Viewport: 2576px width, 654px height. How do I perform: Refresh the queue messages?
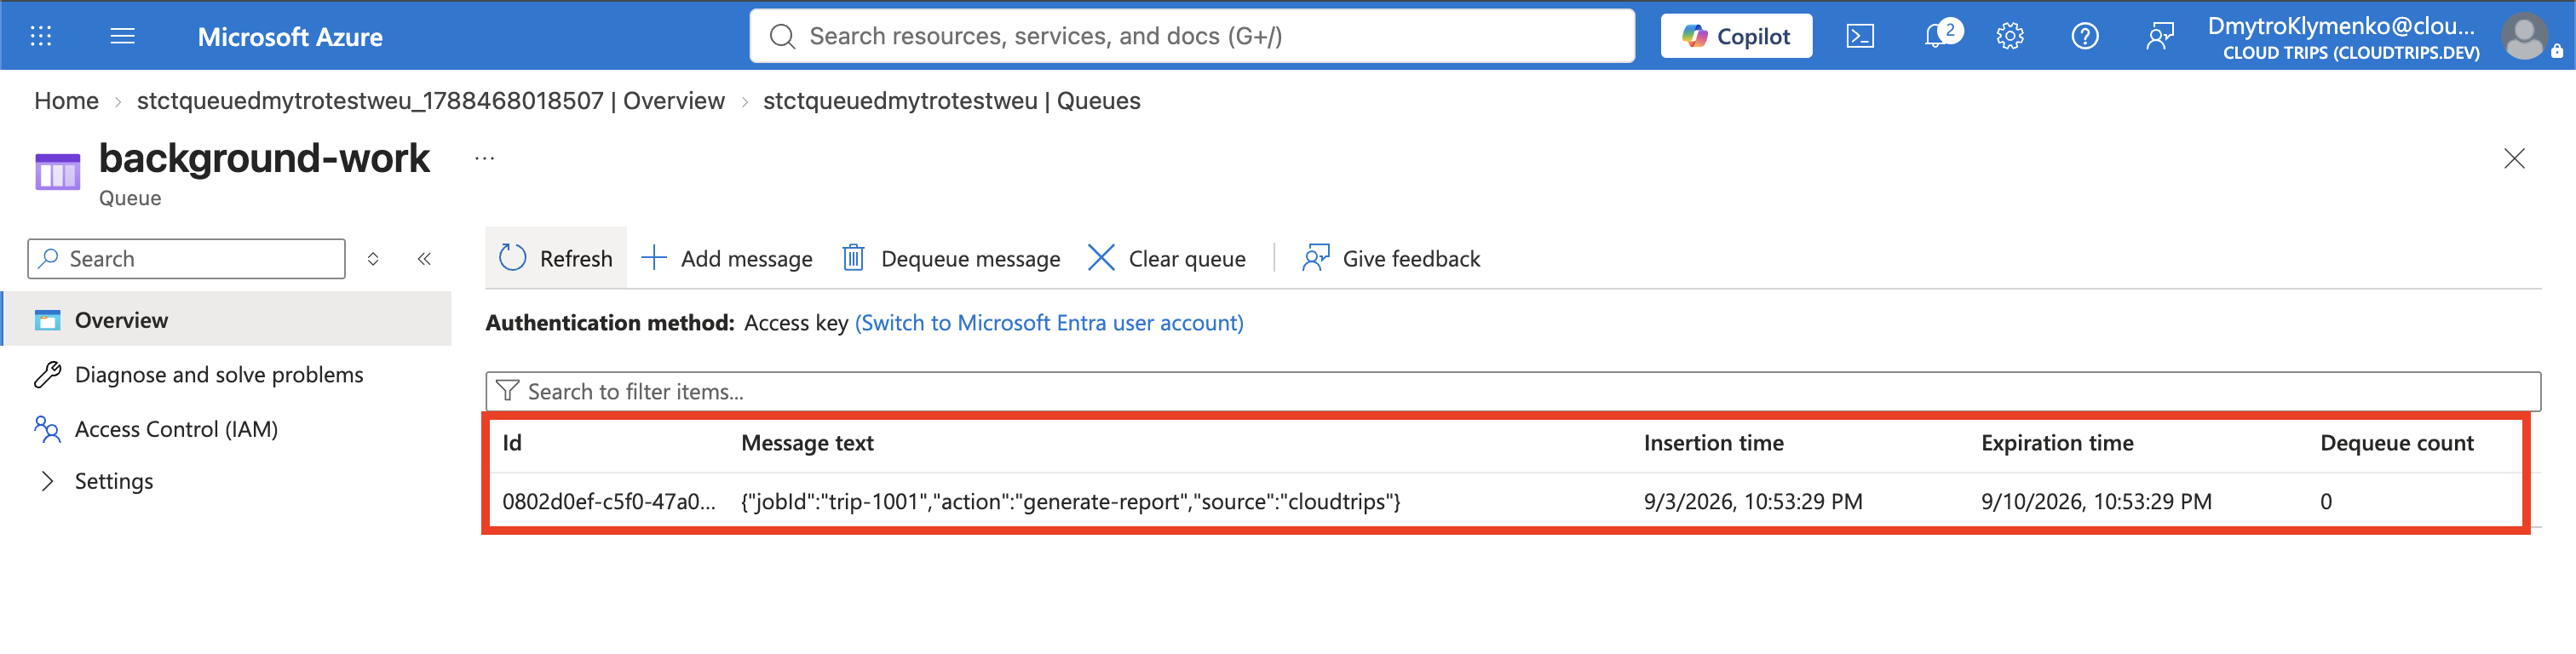(x=556, y=258)
